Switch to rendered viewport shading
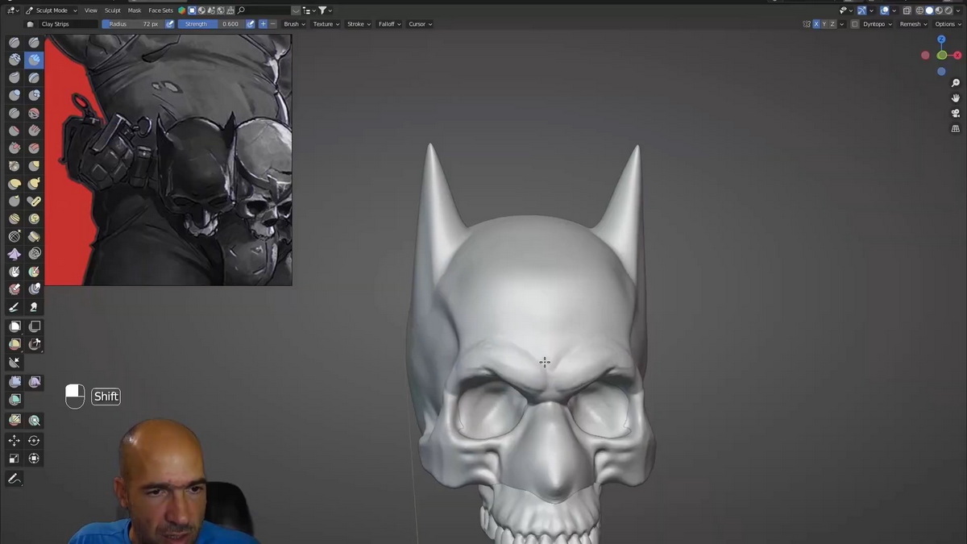Image resolution: width=967 pixels, height=544 pixels. [948, 10]
